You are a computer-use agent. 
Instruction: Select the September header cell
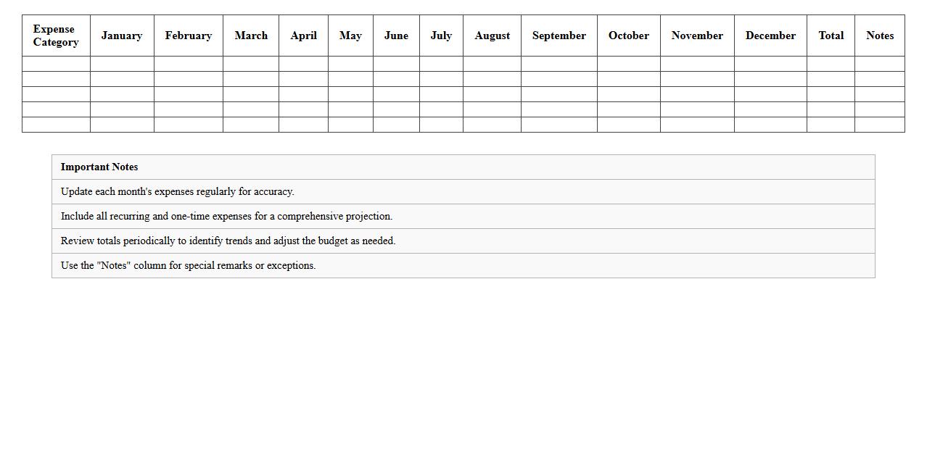point(559,36)
